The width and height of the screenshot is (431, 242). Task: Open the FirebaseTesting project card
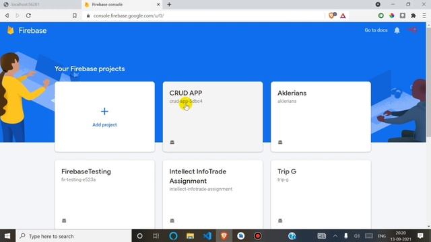(x=104, y=195)
